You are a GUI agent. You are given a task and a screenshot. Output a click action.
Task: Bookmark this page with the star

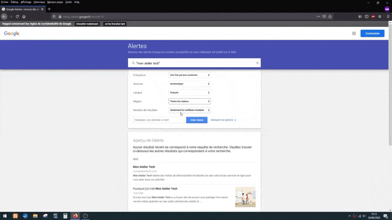tap(330, 16)
